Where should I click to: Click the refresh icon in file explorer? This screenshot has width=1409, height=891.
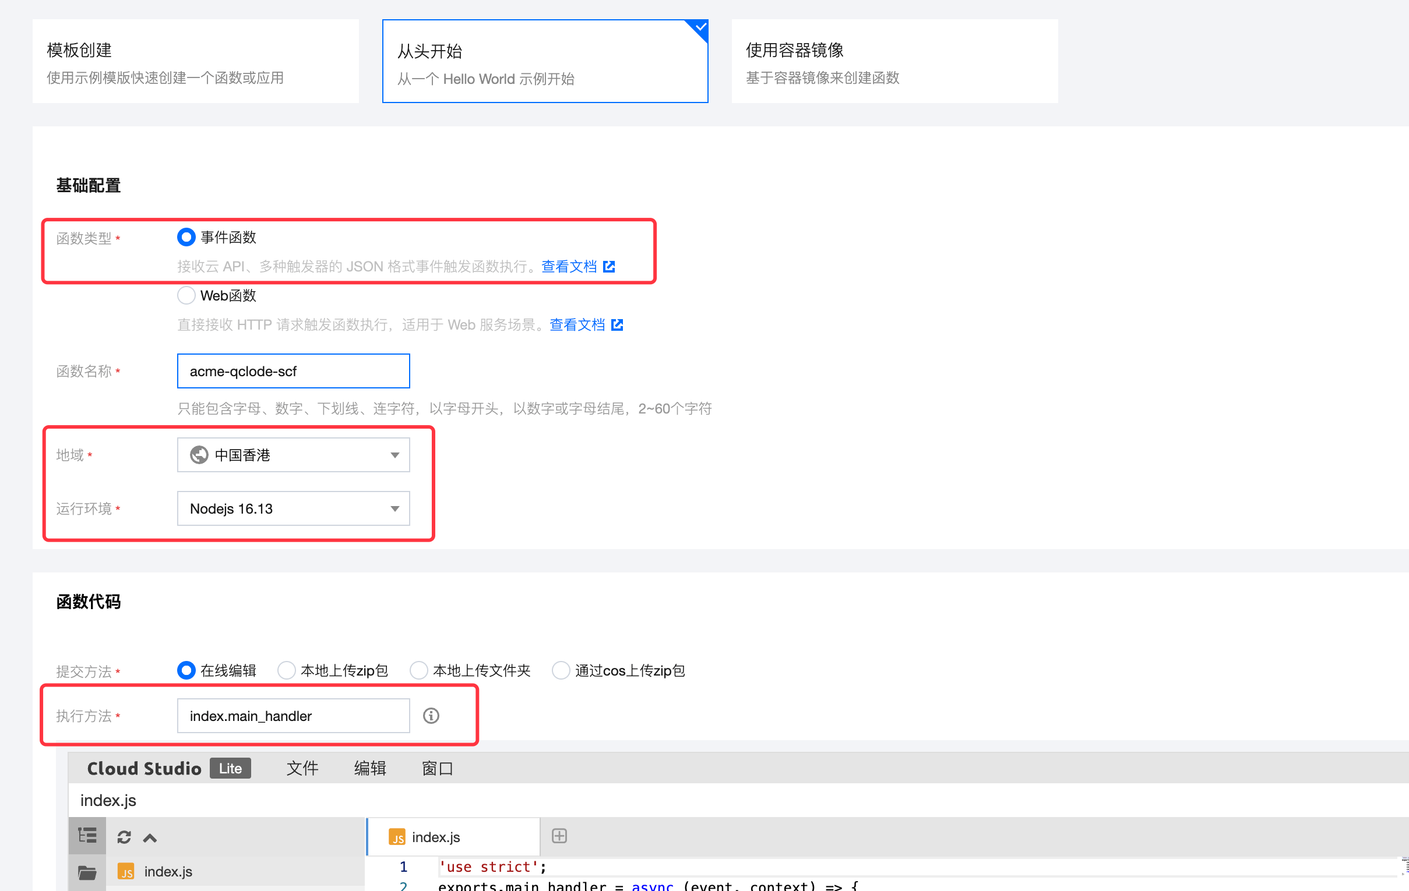point(124,837)
